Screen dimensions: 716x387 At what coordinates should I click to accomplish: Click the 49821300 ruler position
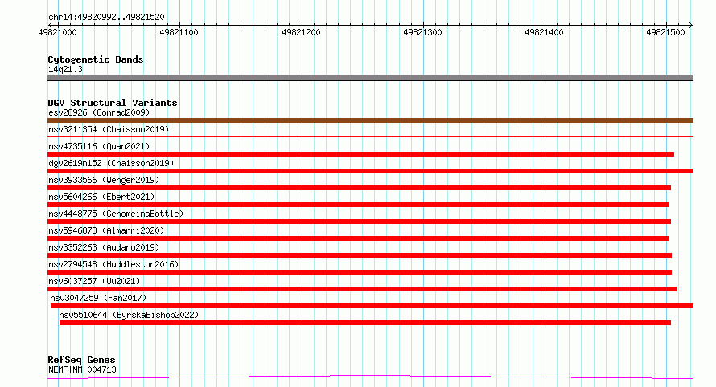[x=423, y=32]
